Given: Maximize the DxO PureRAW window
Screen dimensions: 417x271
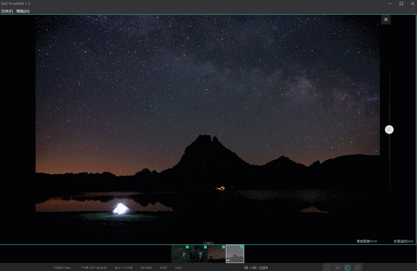Looking at the screenshot, I should click(x=401, y=3).
